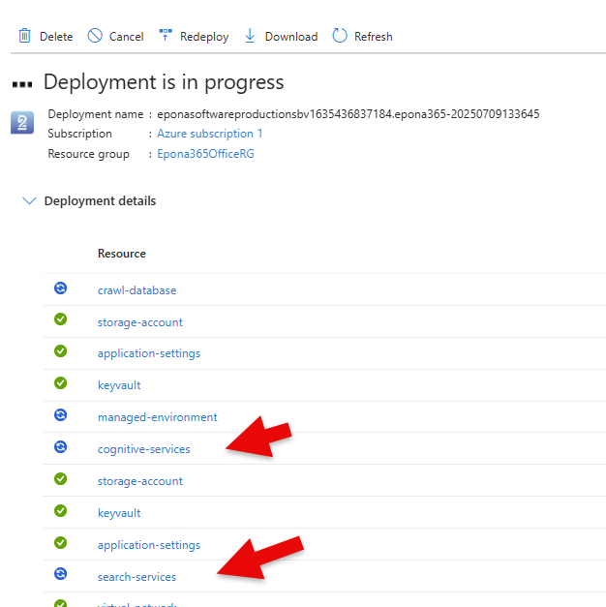Click the Refresh circular arrow icon
Viewport: 606px width, 607px height.
click(x=340, y=36)
